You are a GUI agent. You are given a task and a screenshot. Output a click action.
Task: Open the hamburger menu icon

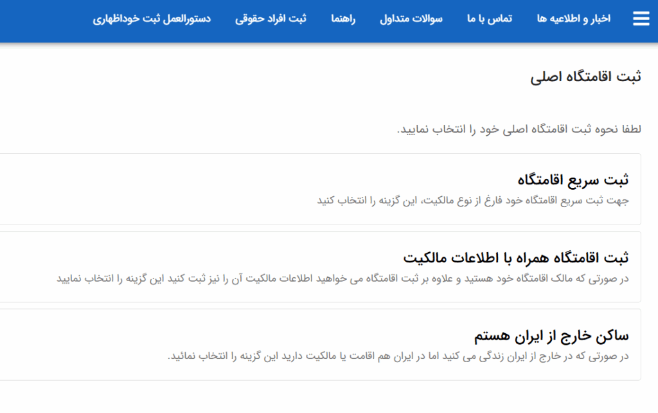(641, 19)
